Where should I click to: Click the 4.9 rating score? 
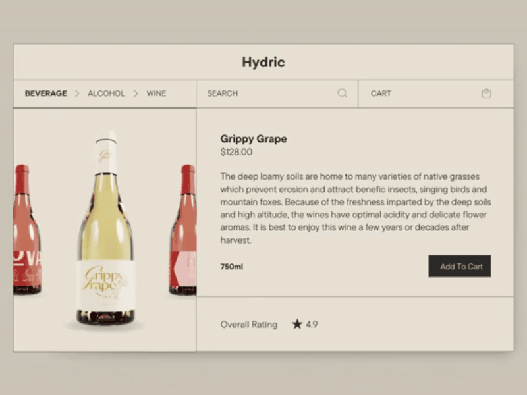(312, 325)
